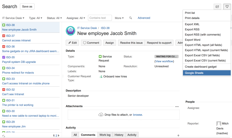Open the export download icon button
The height and width of the screenshot is (138, 232).
pos(227,6)
